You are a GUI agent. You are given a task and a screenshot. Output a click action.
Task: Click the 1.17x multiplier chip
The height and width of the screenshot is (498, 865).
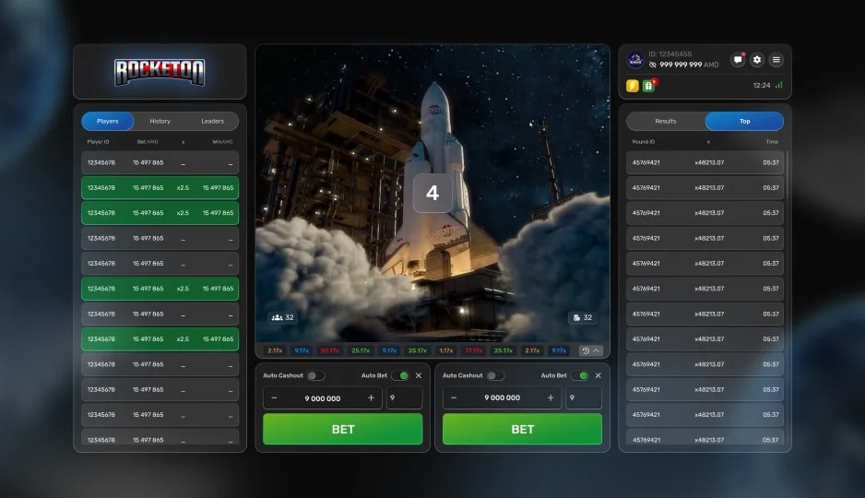446,350
